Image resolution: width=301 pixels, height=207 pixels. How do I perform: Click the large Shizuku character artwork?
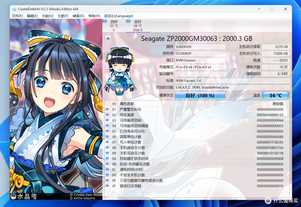click(56, 109)
